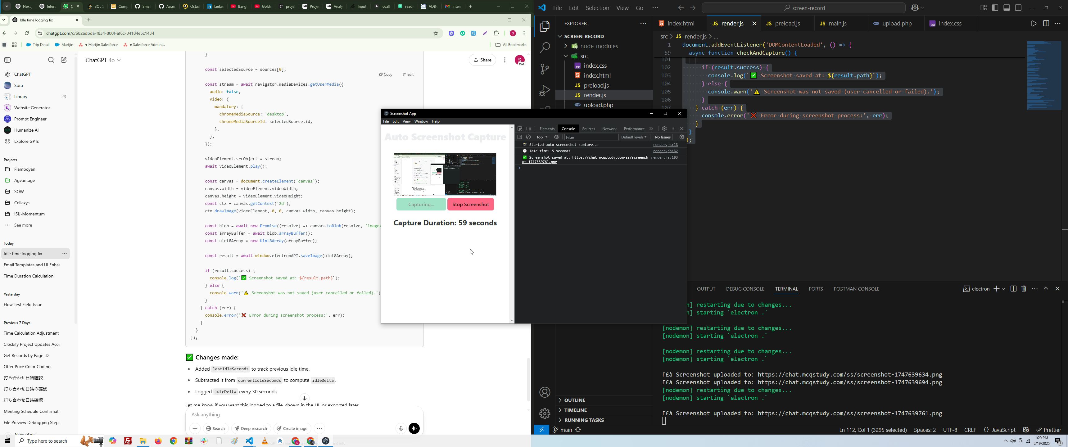Open the Default levels dropdown

(633, 137)
